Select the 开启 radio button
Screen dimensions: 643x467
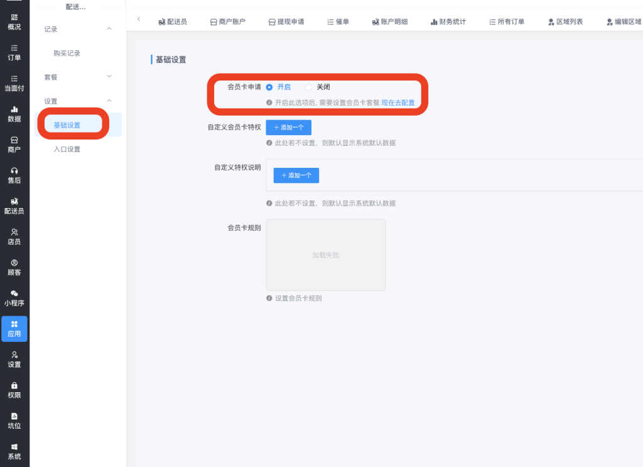click(x=269, y=87)
